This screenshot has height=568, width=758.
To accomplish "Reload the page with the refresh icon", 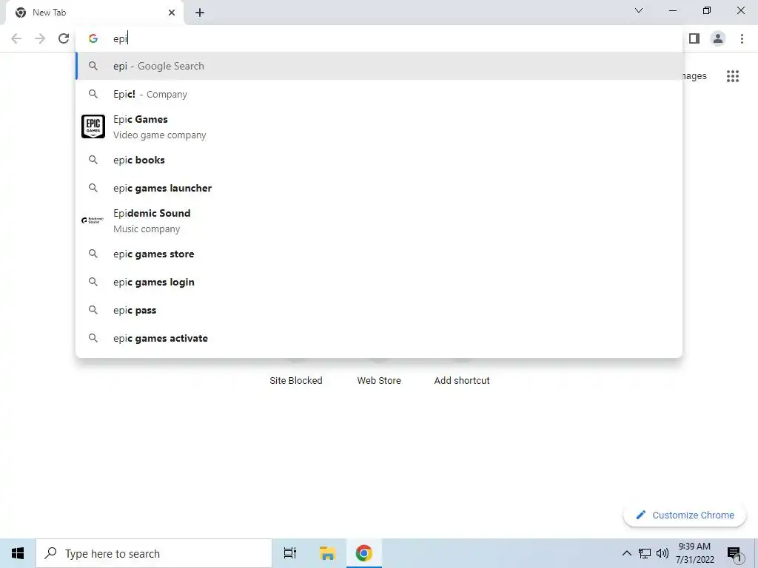I will click(64, 38).
